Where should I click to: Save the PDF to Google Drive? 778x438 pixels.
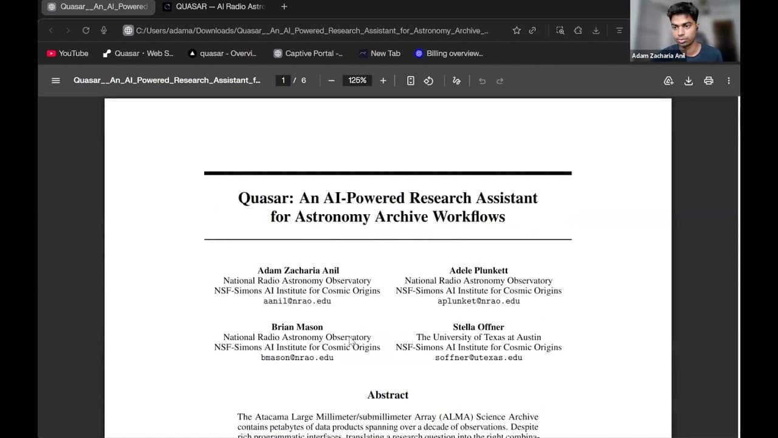[x=669, y=80]
